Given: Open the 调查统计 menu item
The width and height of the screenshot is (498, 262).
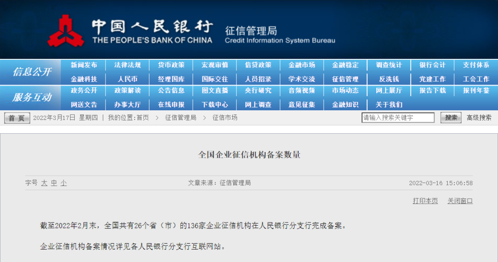Looking at the screenshot, I should click(x=389, y=65).
